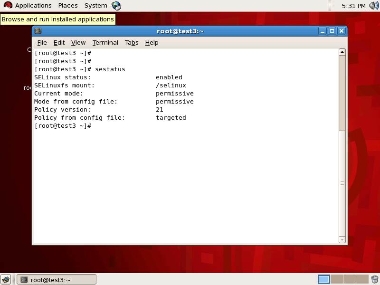
Task: Open the Places menu
Action: tap(68, 5)
